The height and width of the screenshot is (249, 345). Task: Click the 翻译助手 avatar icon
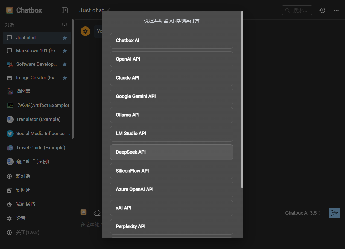point(10,162)
